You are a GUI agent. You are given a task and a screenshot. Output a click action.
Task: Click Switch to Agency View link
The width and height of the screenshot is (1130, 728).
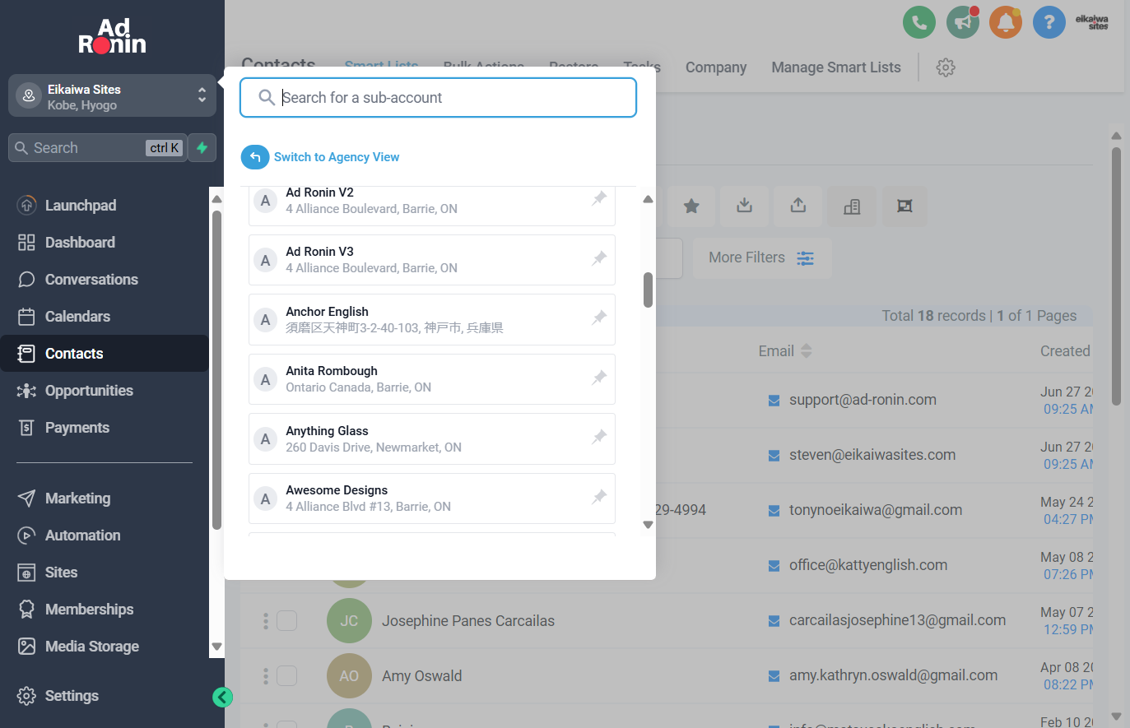pos(337,157)
